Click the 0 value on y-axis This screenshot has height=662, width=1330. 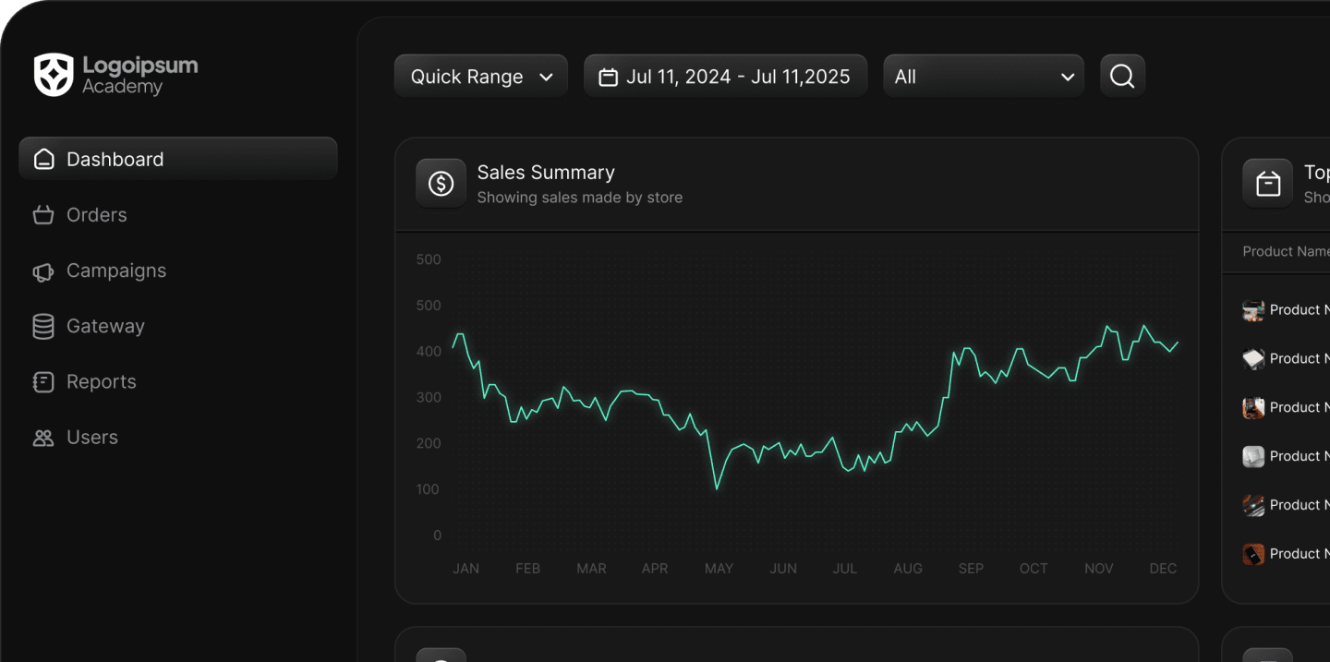[438, 536]
